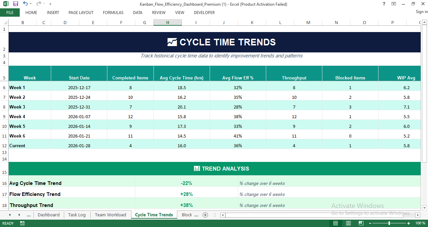Select the Save icon on Quick Access Toolbar

[x=15, y=4]
